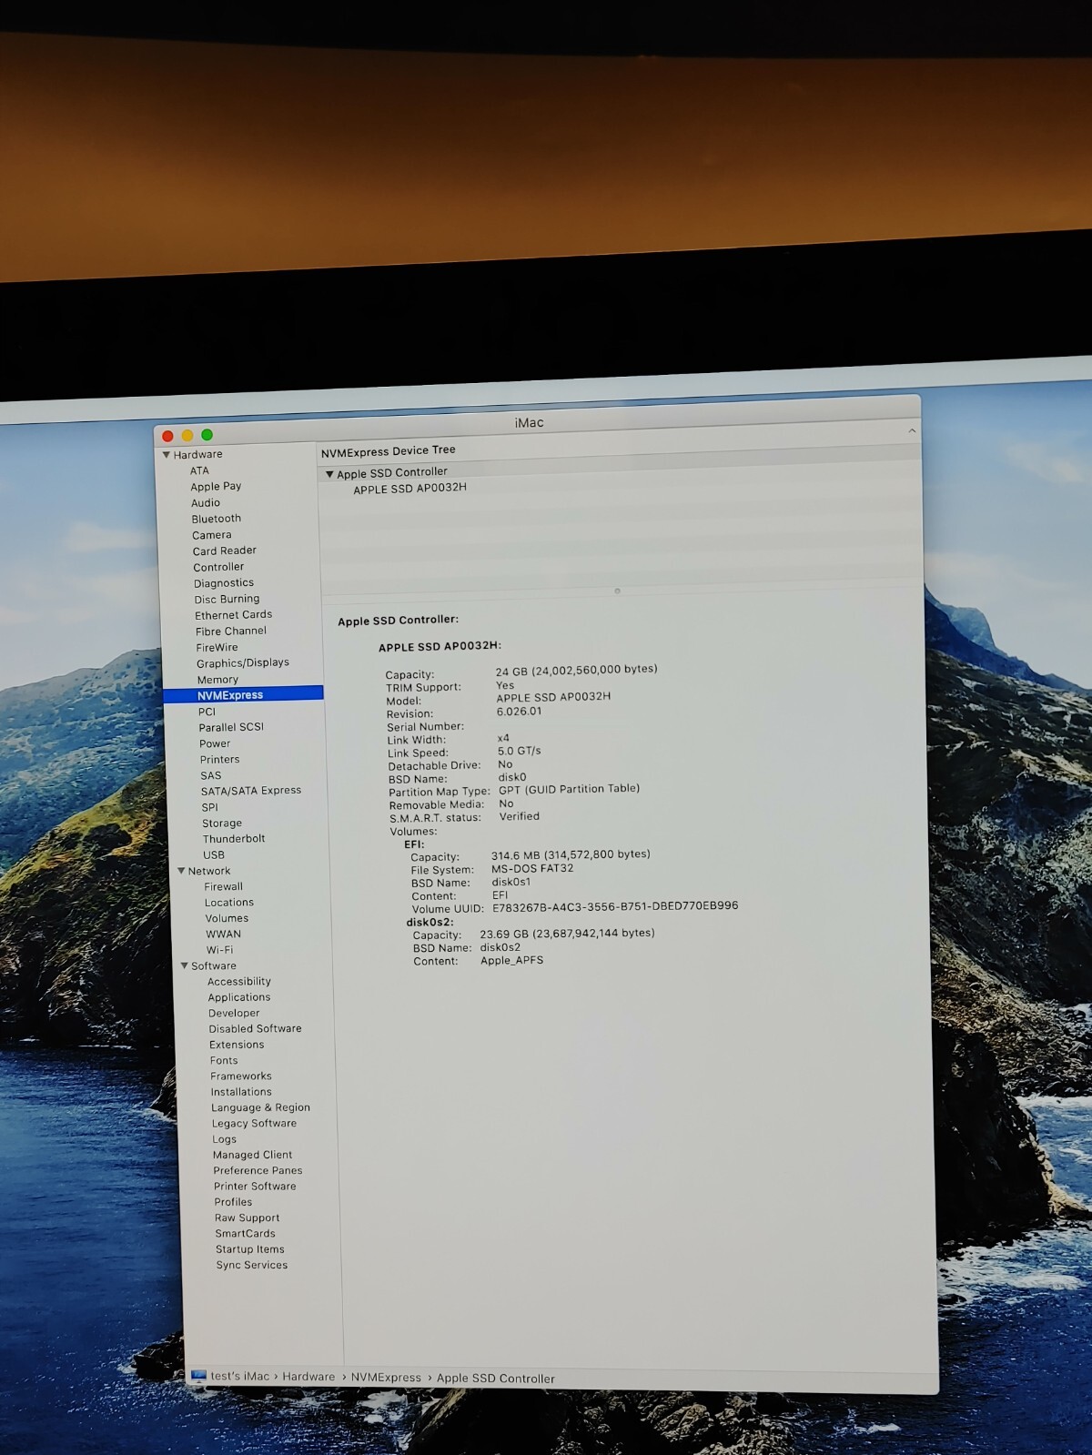Image resolution: width=1092 pixels, height=1455 pixels.
Task: Open Frameworks software entry
Action: pyautogui.click(x=241, y=1076)
